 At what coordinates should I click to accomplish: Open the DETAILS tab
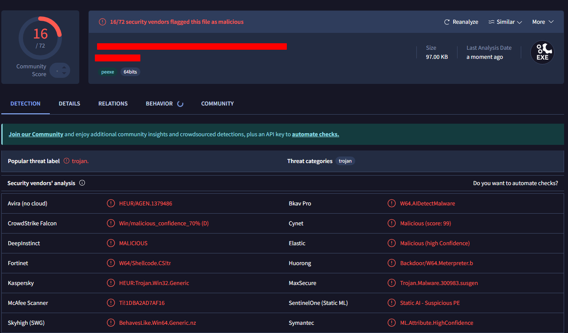tap(69, 104)
